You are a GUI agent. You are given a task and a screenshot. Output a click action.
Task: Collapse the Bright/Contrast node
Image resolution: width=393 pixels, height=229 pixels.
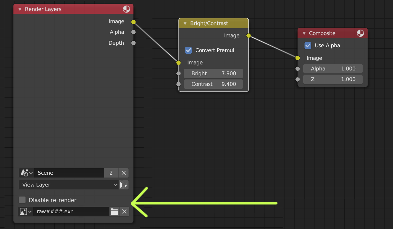click(185, 23)
